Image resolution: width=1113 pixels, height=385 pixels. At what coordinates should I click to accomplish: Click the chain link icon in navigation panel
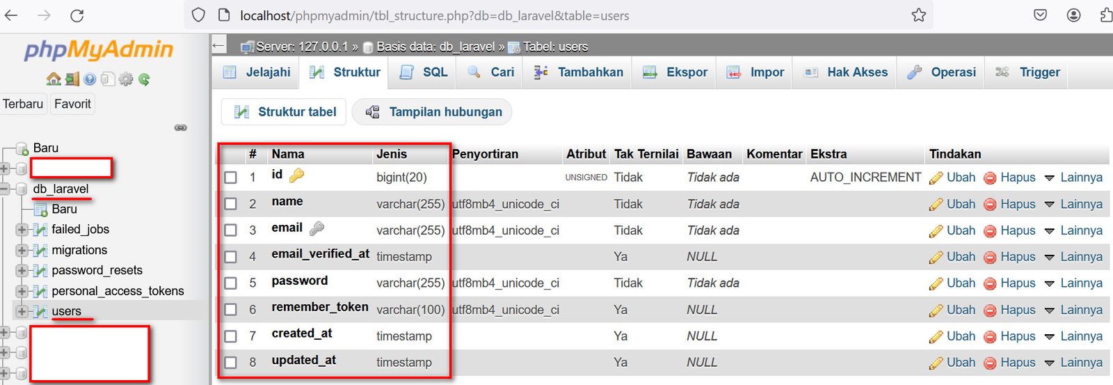pos(181,127)
